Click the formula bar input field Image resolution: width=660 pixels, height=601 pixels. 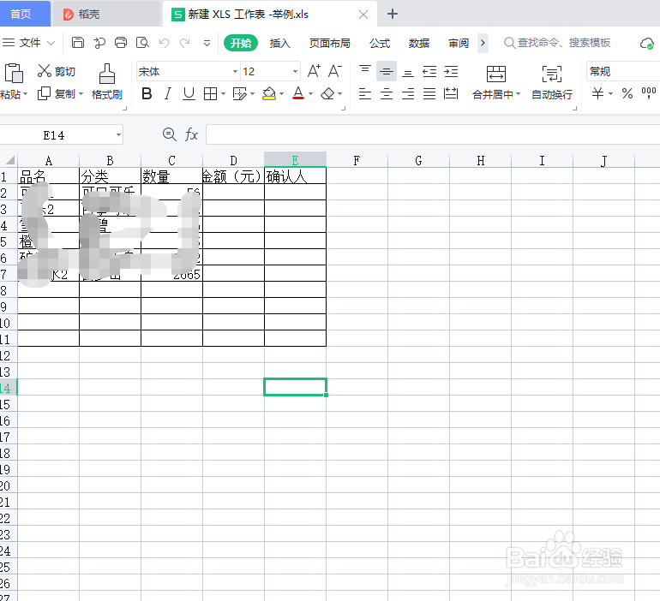[433, 134]
